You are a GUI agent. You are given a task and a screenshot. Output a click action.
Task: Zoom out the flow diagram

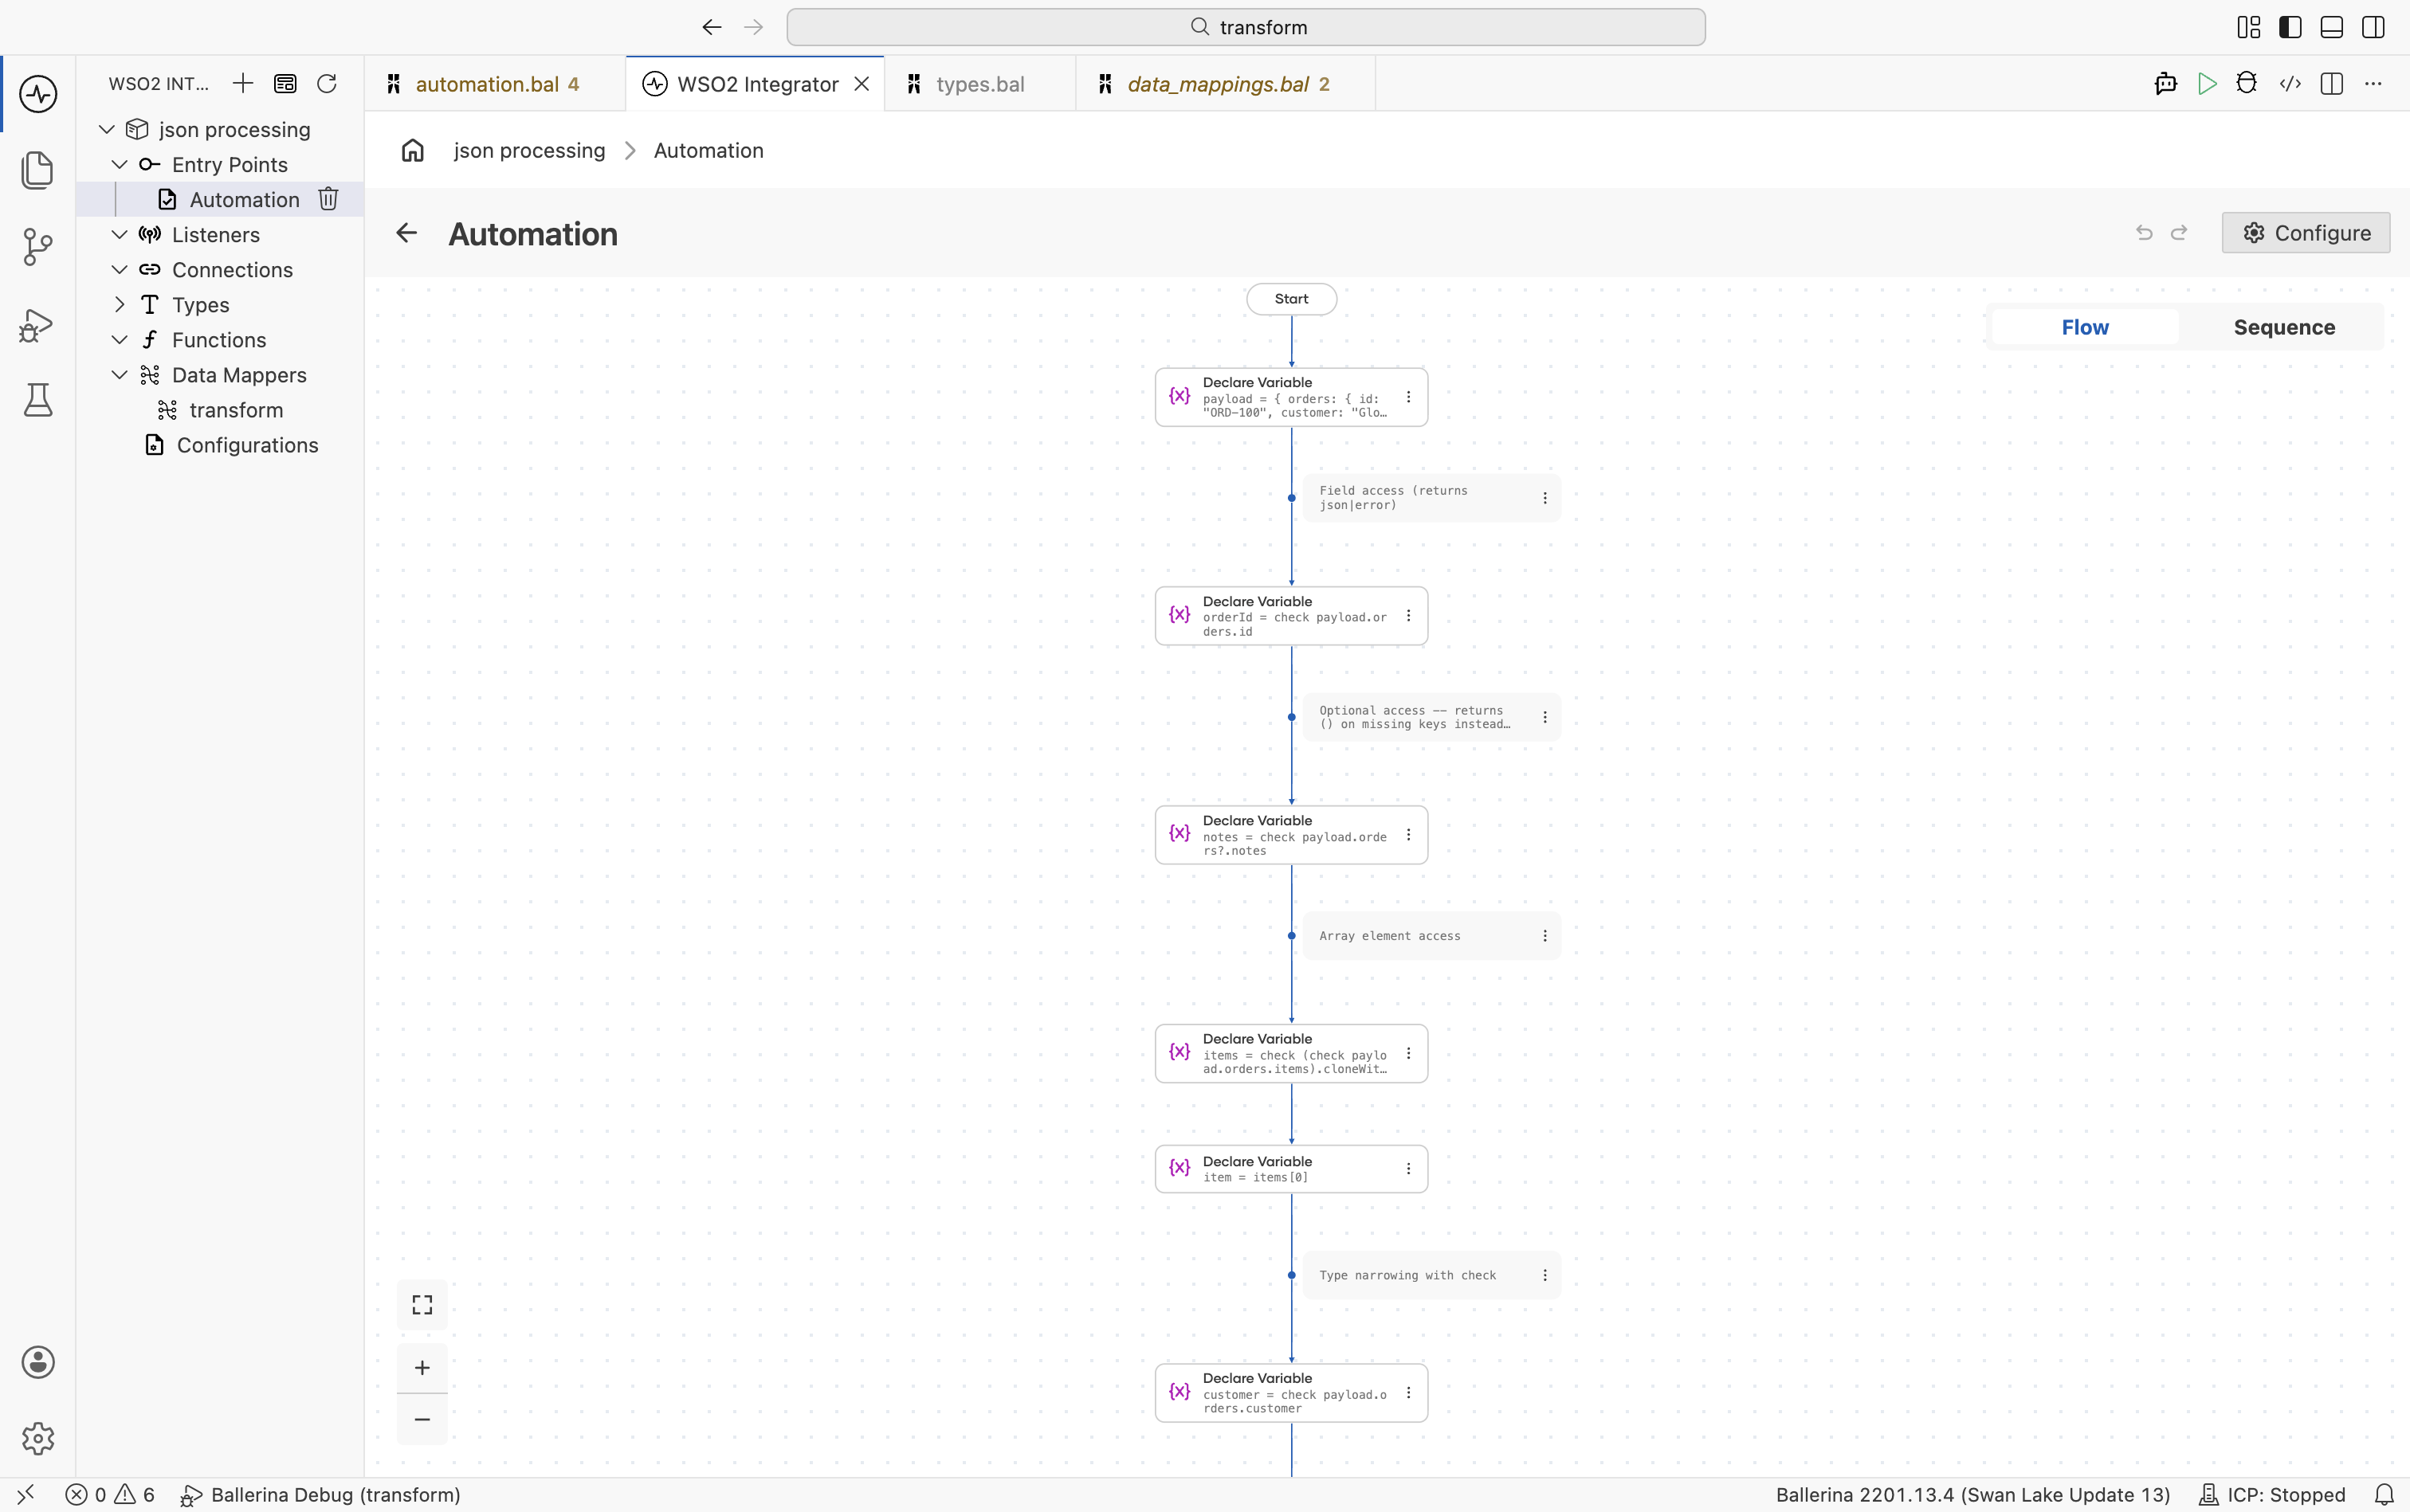[x=422, y=1419]
